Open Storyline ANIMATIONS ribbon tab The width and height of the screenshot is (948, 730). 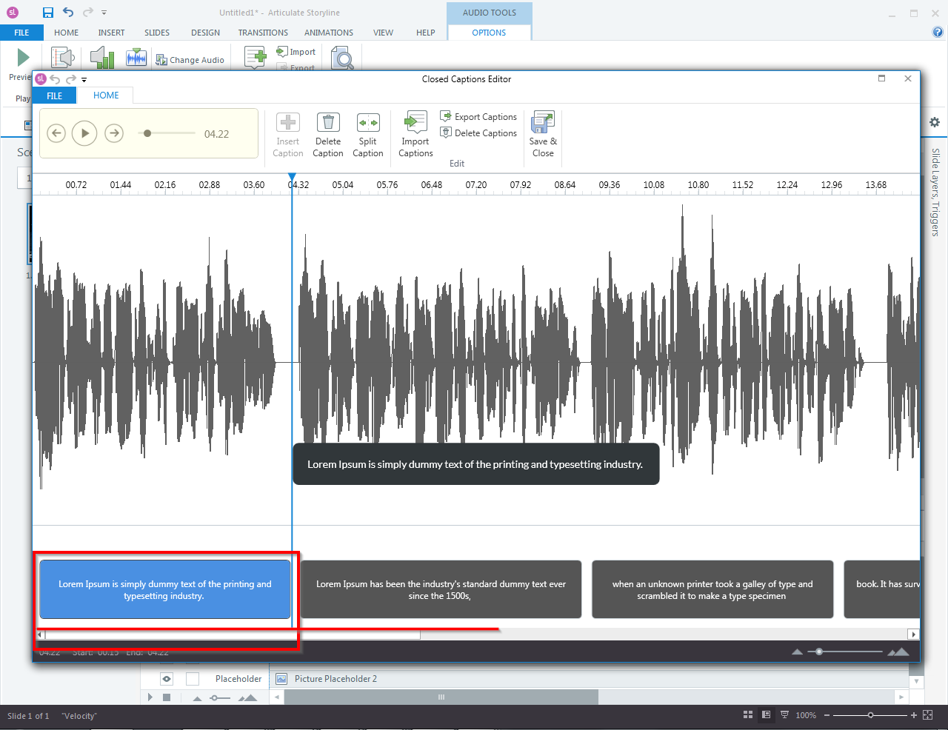coord(329,33)
